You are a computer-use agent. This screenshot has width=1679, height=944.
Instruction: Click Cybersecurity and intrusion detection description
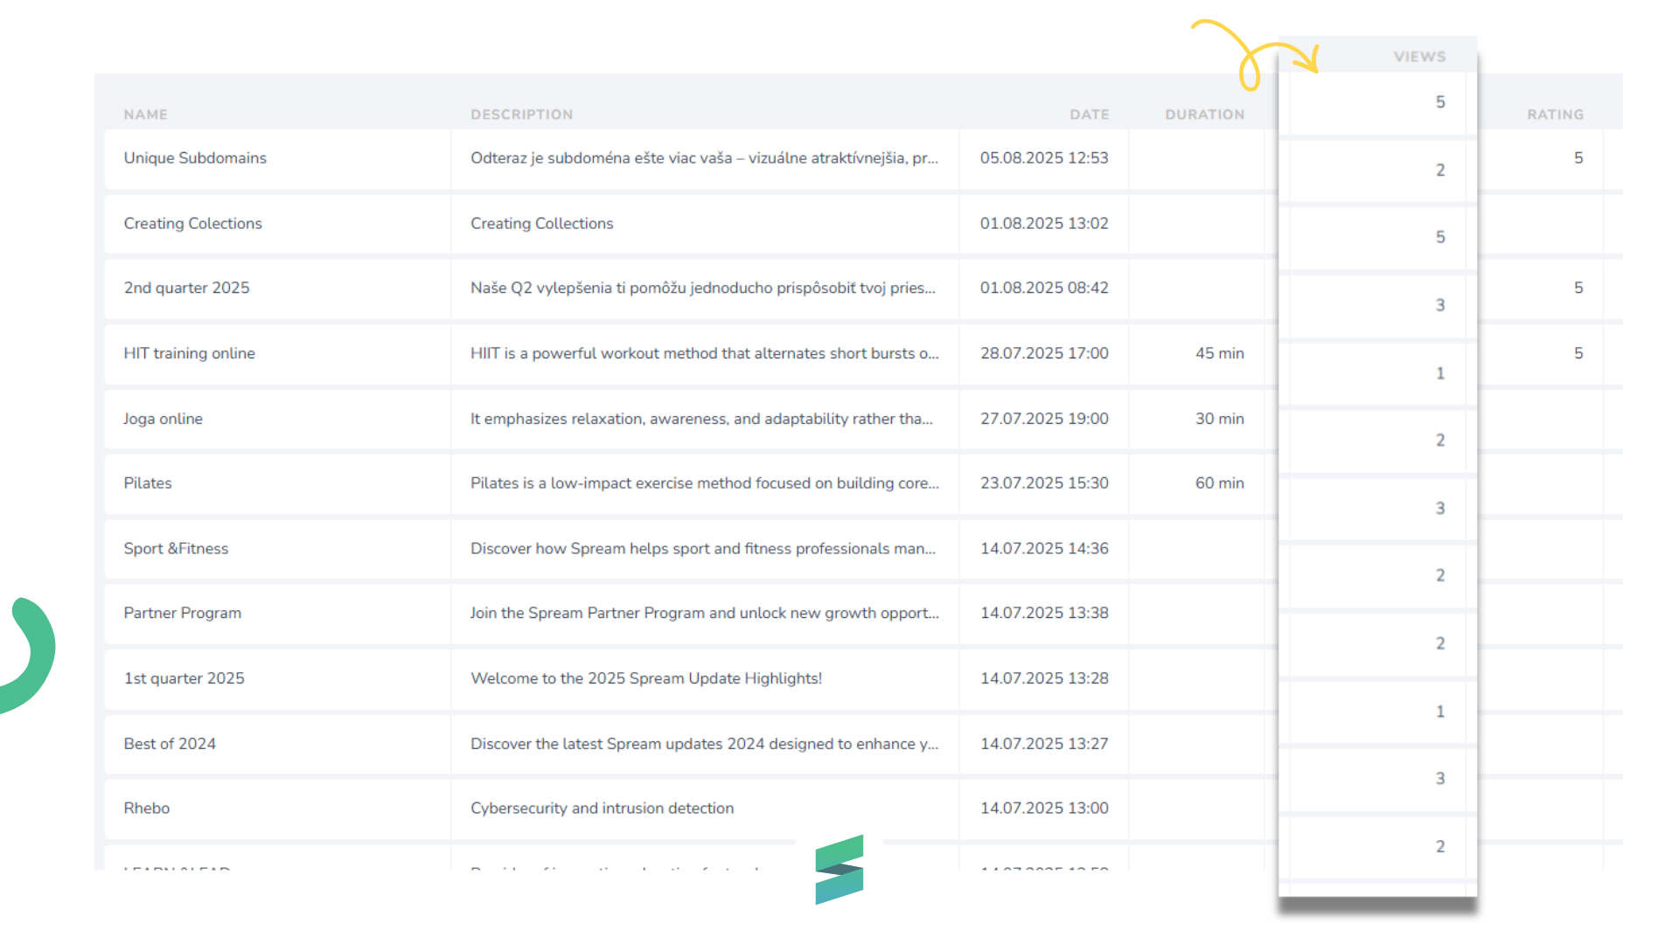(x=602, y=809)
